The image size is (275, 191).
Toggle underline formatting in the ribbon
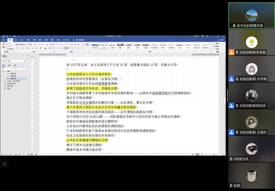tap(22, 48)
